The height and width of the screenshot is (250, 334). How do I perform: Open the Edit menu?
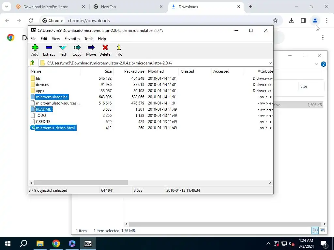pos(44,39)
